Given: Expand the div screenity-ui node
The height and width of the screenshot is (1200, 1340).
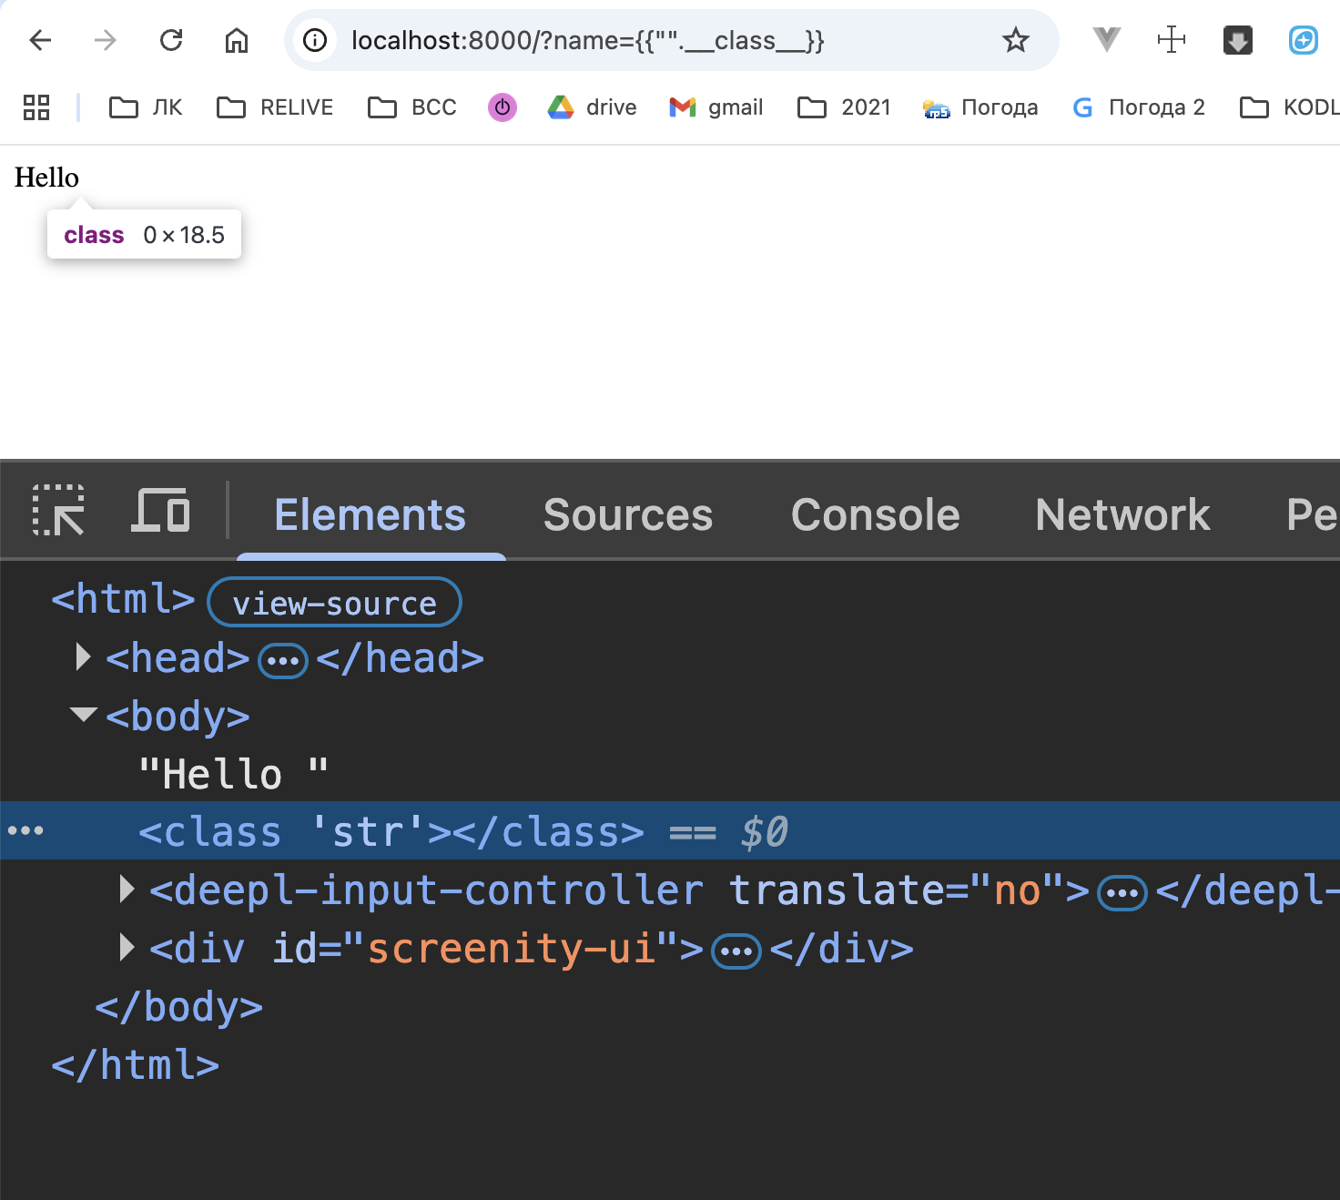Looking at the screenshot, I should pyautogui.click(x=127, y=948).
